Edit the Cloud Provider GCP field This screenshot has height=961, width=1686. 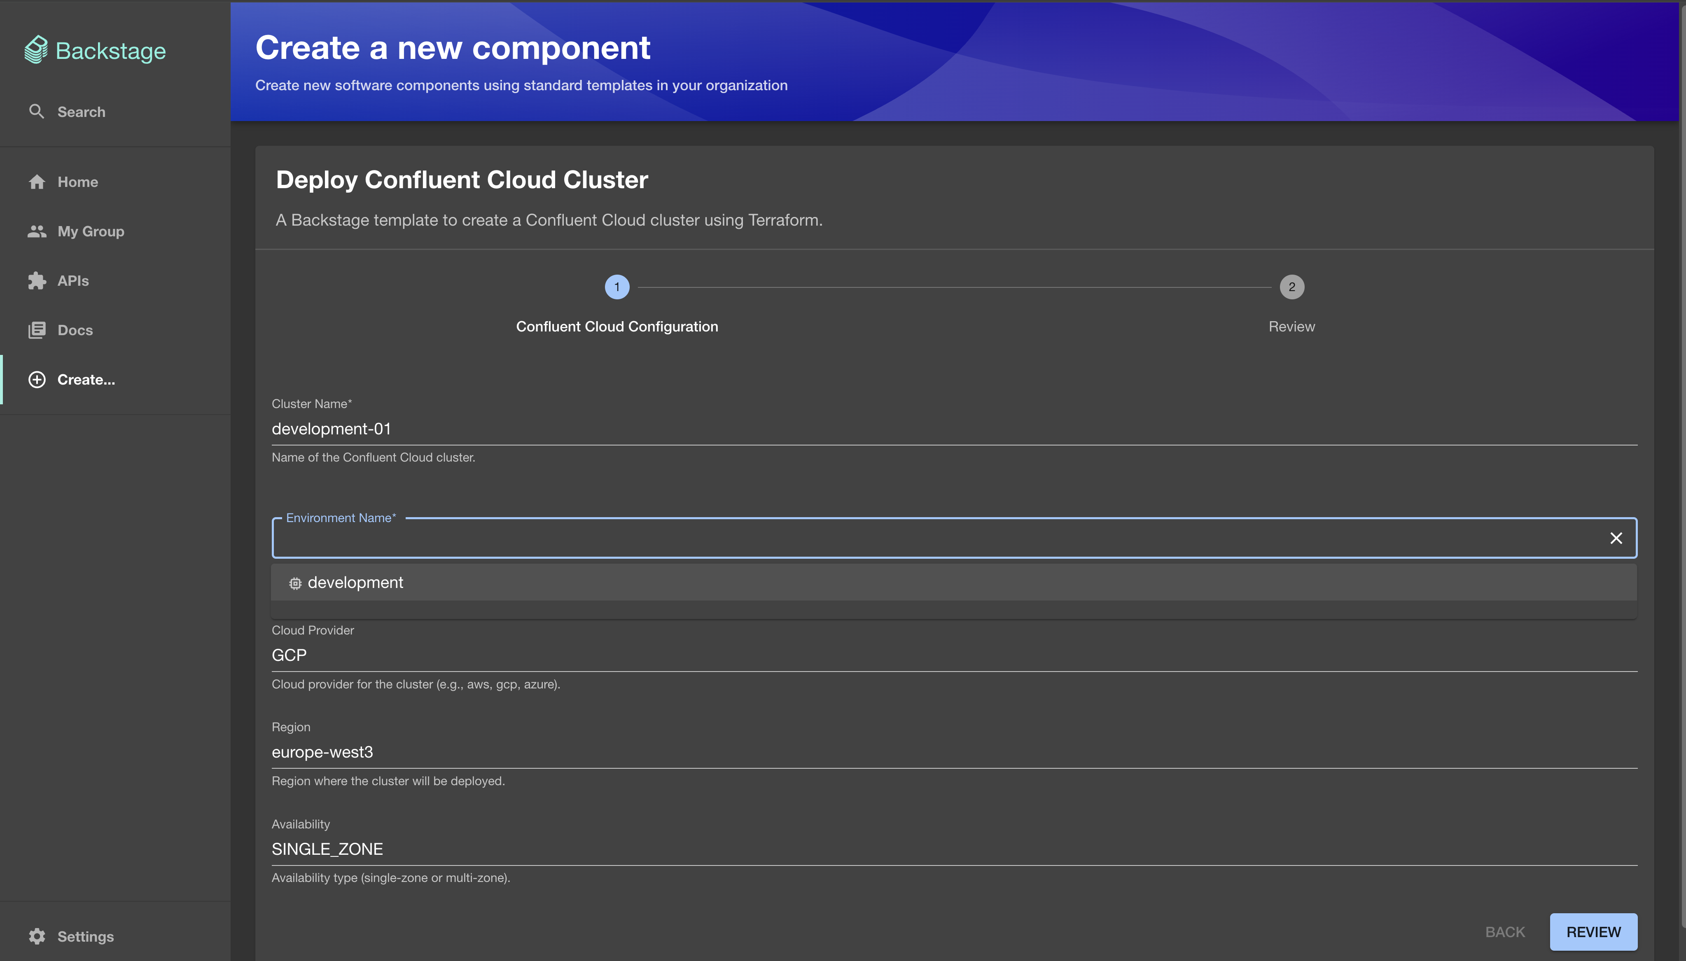[x=954, y=655]
